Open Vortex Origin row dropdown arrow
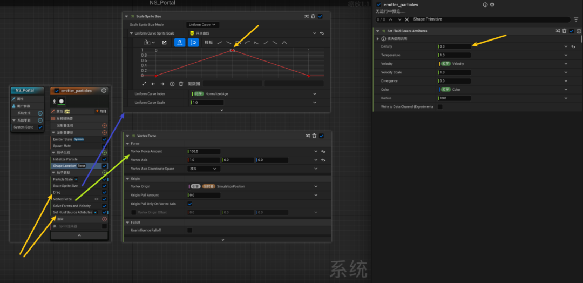The width and height of the screenshot is (583, 283). 316,186
